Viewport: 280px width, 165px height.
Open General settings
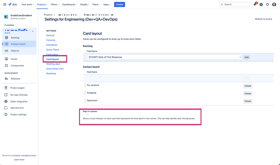pyautogui.click(x=50, y=35)
